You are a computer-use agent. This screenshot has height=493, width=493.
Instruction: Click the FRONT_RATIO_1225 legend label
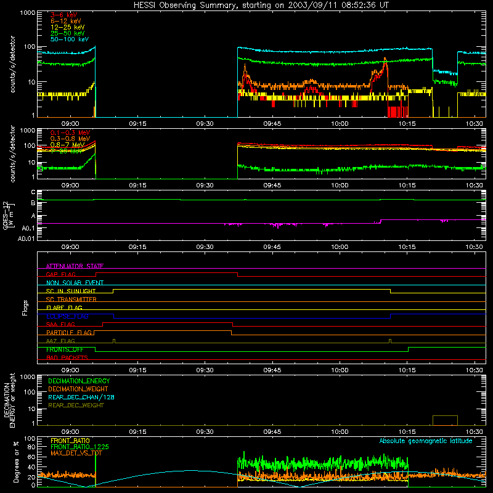point(80,447)
